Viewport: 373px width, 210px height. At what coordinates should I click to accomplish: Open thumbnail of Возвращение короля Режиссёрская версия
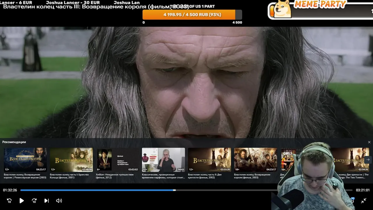25,160
